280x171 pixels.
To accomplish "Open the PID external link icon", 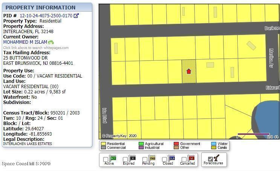I will tap(76, 16).
